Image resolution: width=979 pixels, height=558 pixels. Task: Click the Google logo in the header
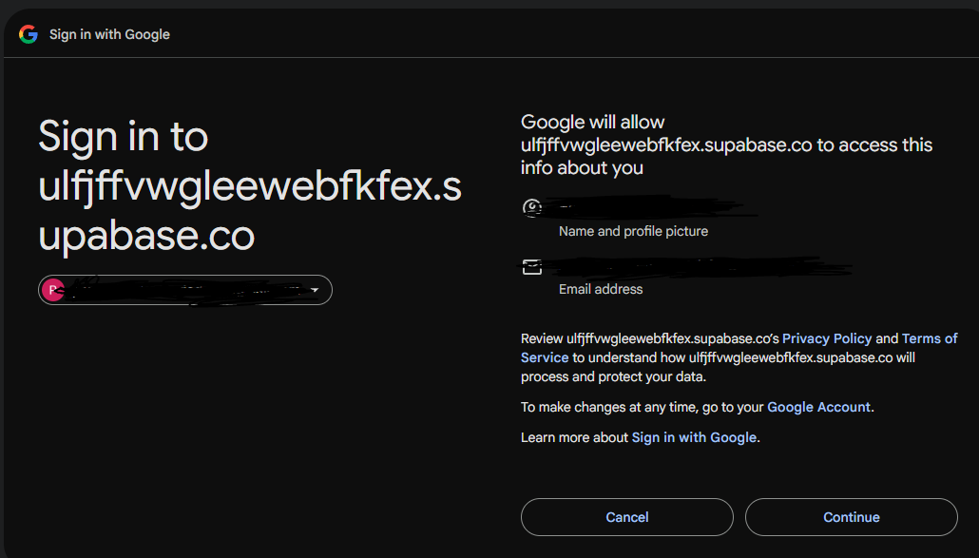tap(29, 34)
